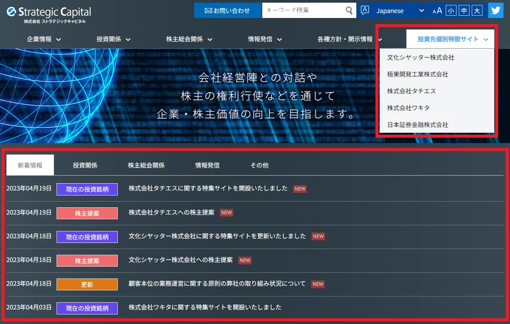Image resolution: width=510 pixels, height=324 pixels.
Task: Open 文化シヤッター特集サイトを更新 news link
Action: (217, 236)
